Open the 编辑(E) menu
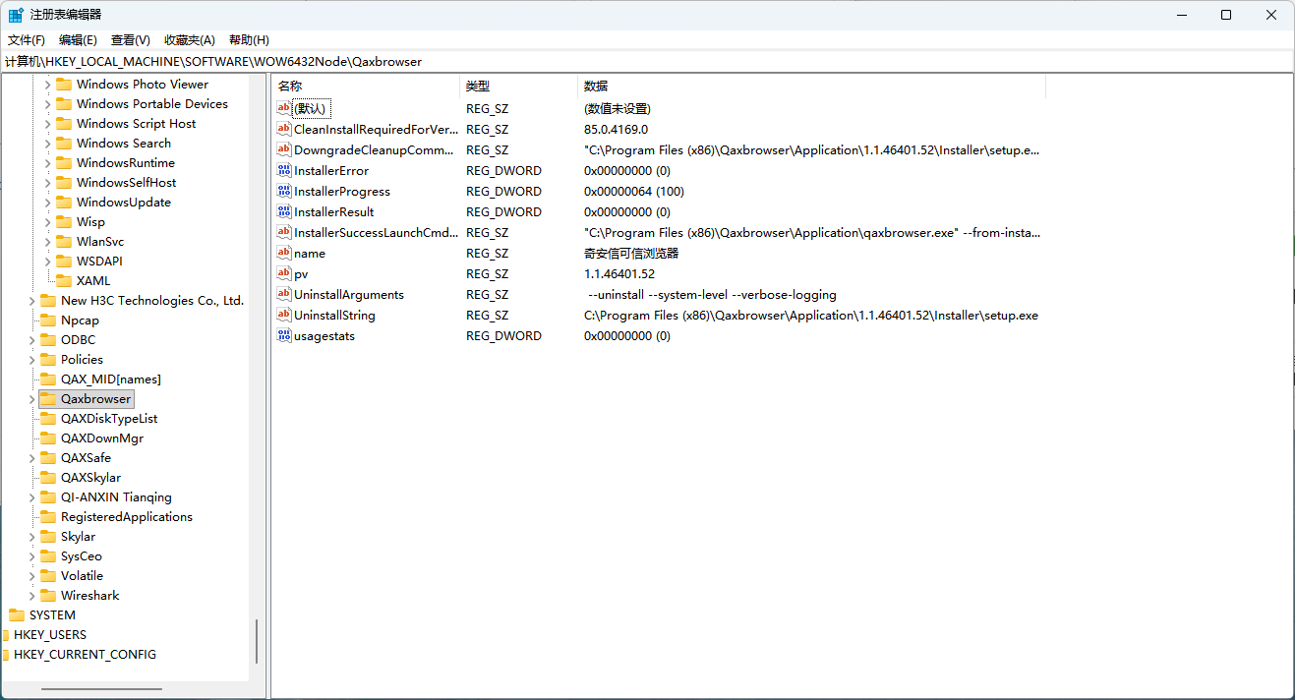 (x=78, y=40)
